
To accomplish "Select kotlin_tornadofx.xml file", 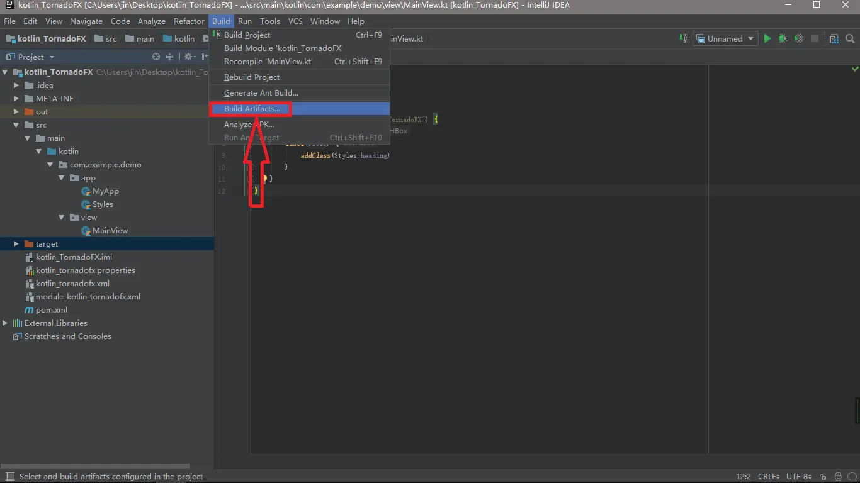I will click(67, 284).
